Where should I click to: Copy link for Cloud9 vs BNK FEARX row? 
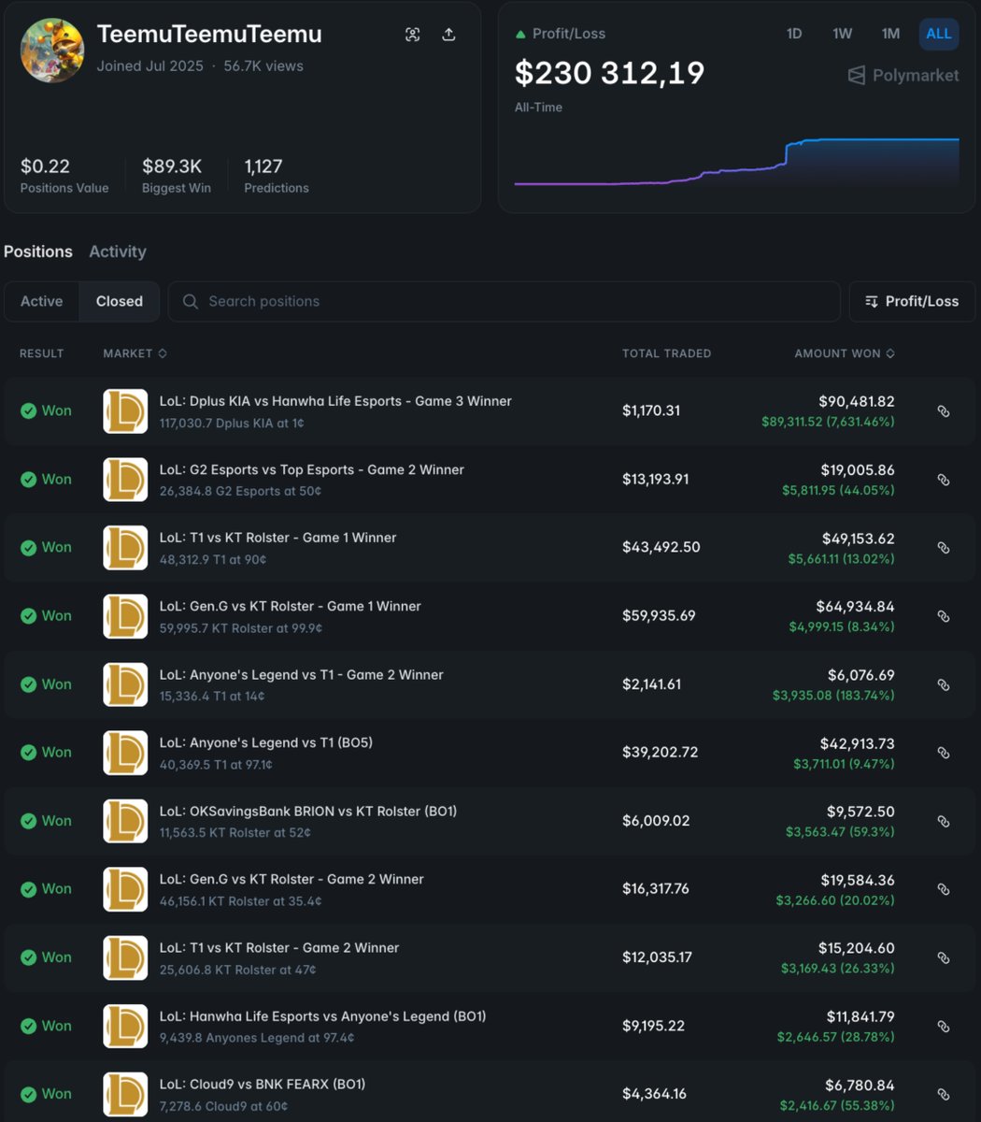pyautogui.click(x=944, y=1094)
